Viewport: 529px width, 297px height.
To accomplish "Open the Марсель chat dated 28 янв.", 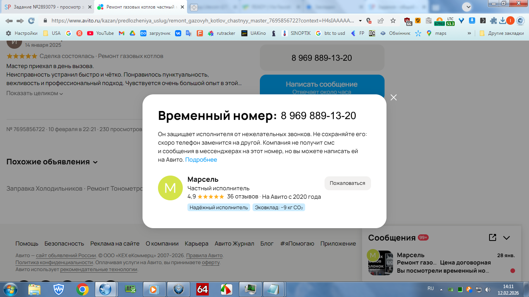I will click(441, 263).
